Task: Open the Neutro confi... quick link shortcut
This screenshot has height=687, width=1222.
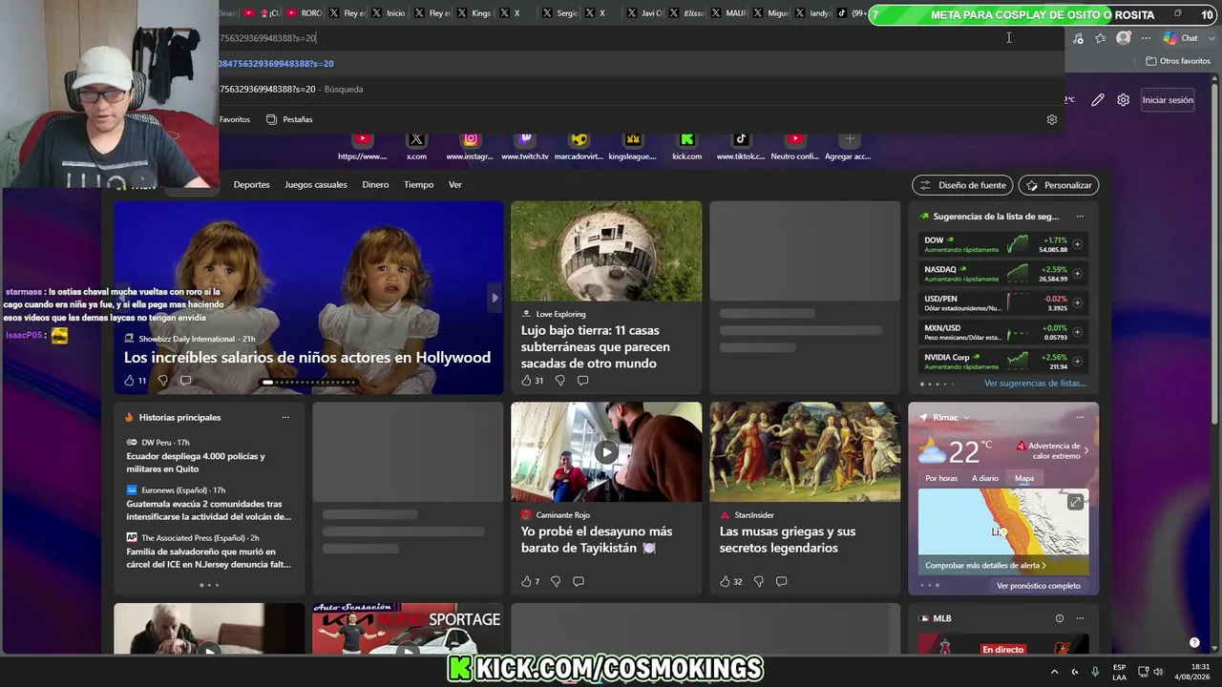Action: (795, 146)
